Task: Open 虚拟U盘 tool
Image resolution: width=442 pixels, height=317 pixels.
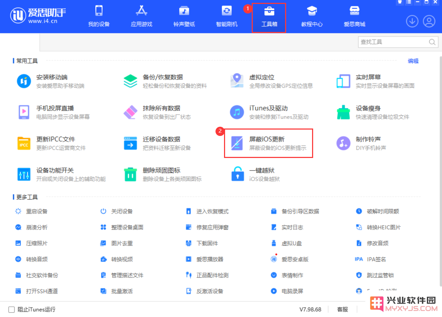Action: click(x=286, y=243)
